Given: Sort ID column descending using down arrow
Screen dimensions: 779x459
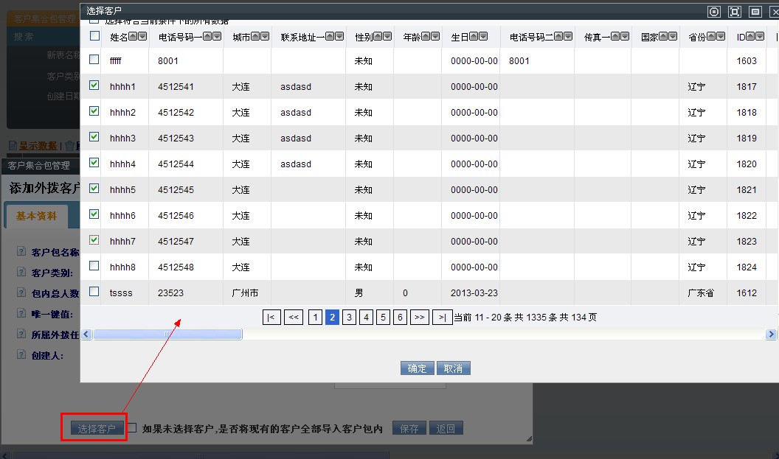Looking at the screenshot, I should [x=760, y=36].
